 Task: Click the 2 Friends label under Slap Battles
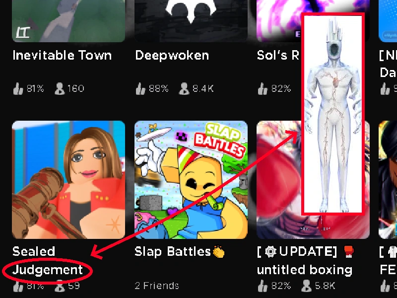(x=157, y=286)
